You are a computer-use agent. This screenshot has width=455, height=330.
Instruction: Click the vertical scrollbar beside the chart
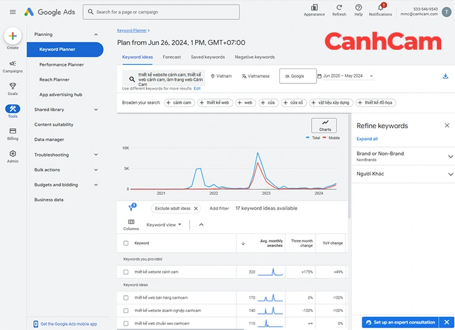coord(349,166)
